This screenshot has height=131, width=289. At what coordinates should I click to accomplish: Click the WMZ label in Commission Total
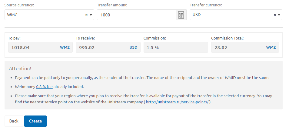[x=271, y=47]
